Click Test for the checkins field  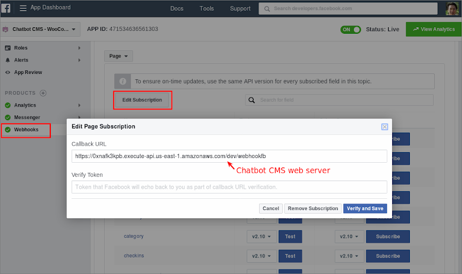click(290, 256)
